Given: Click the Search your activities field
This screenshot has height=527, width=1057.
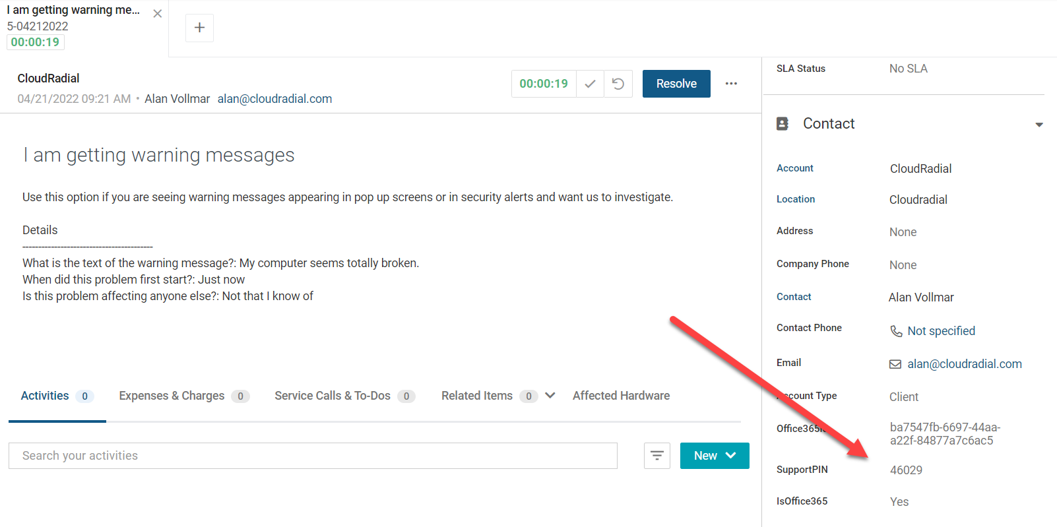Looking at the screenshot, I should pyautogui.click(x=313, y=456).
